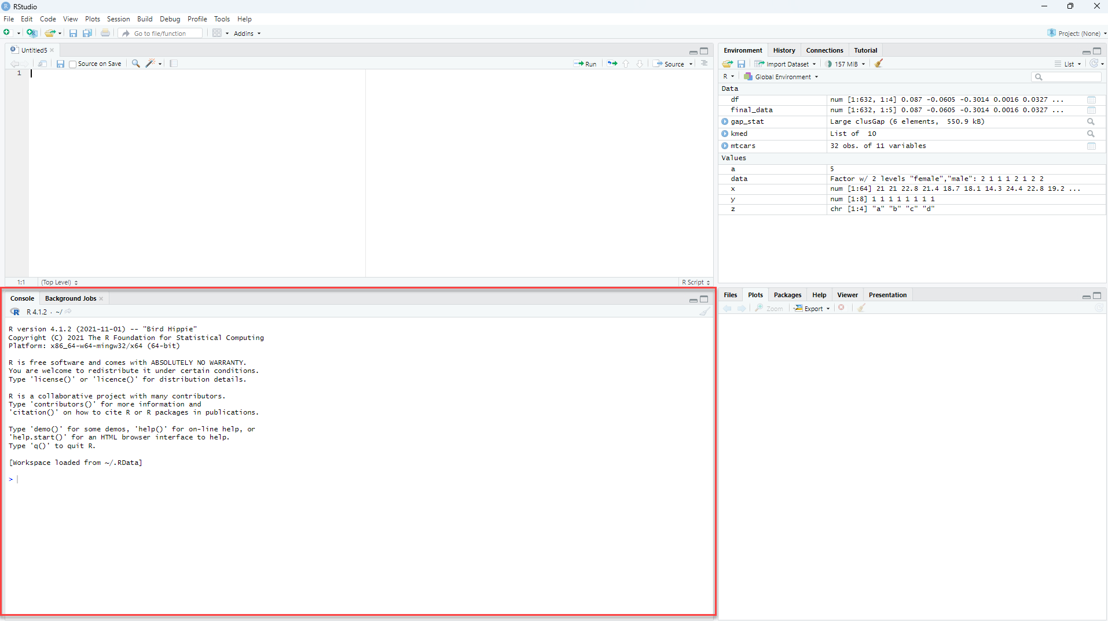
Task: Open the Global Environment dropdown
Action: 782,77
